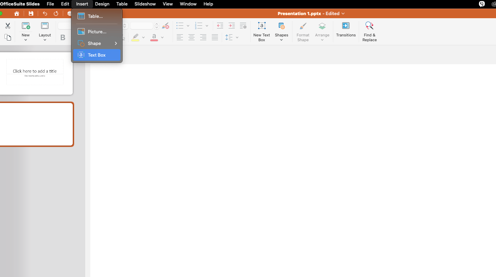Open the Slideshow menu
This screenshot has width=496, height=277.
click(145, 4)
